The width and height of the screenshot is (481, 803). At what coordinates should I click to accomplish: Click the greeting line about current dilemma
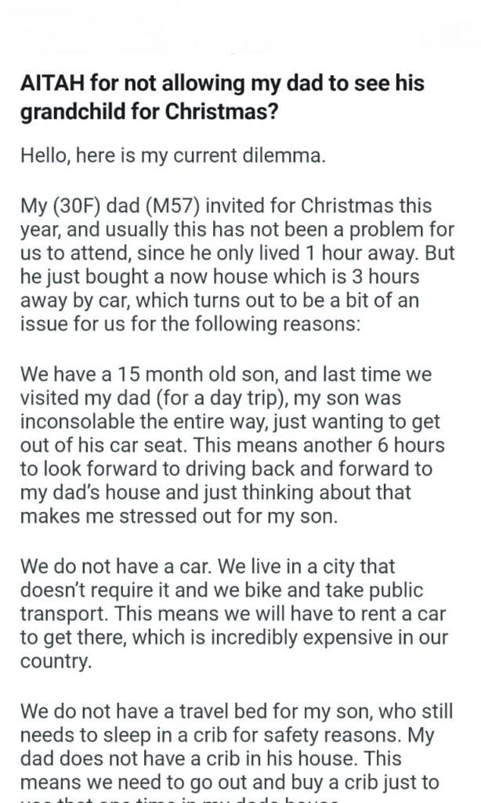coord(172,154)
